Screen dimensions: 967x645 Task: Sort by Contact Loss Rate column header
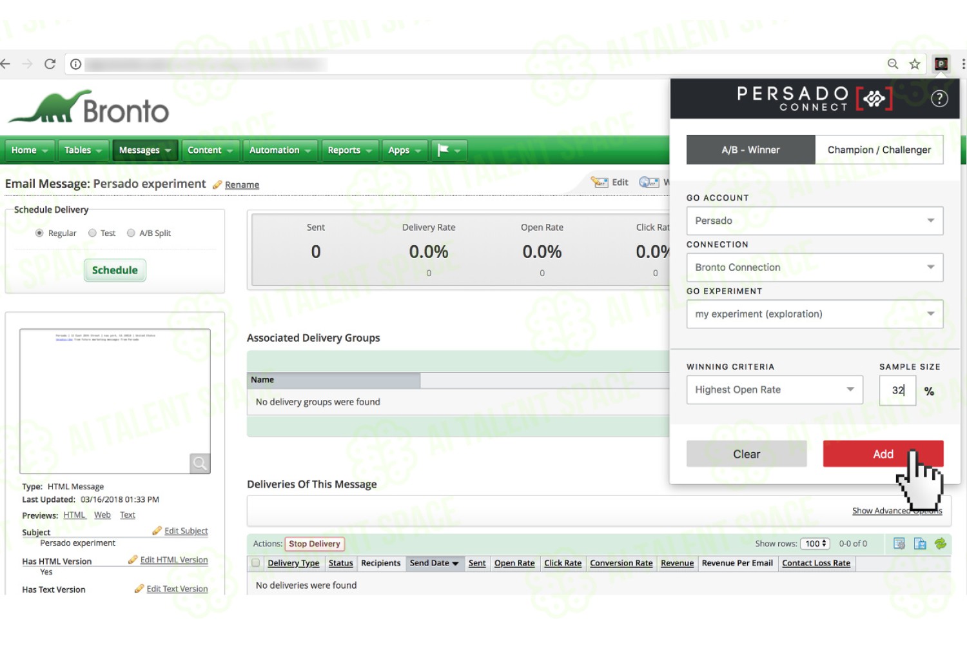click(816, 563)
